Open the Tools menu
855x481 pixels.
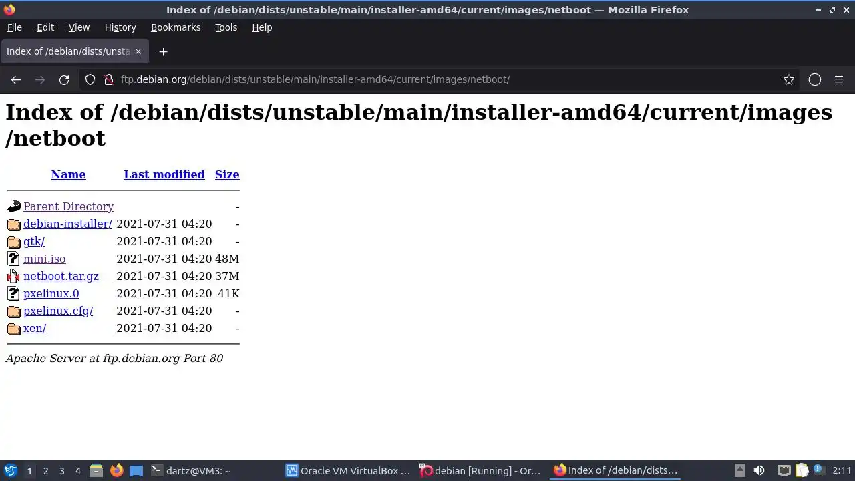click(226, 27)
